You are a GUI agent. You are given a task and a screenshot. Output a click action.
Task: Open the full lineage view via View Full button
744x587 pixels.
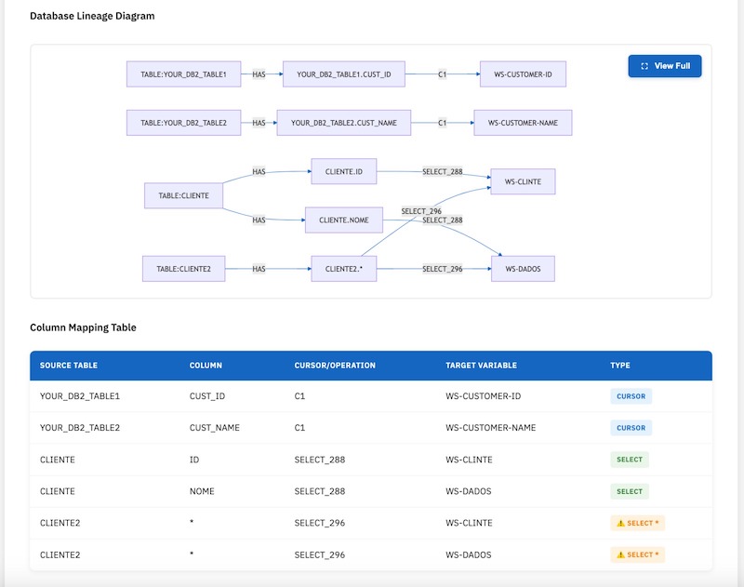coord(666,67)
